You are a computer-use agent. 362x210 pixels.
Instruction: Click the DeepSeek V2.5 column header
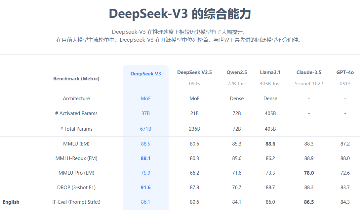194,72
